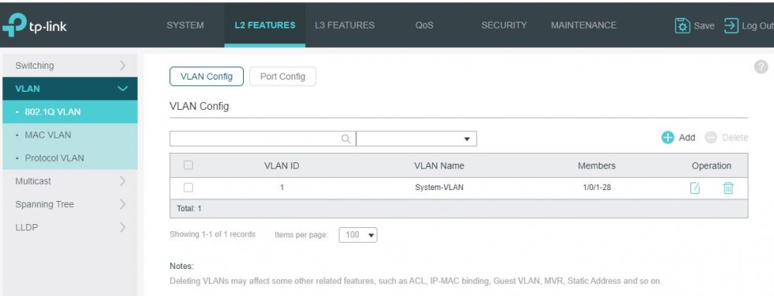Edit System-VLAN with the pencil icon

click(695, 188)
